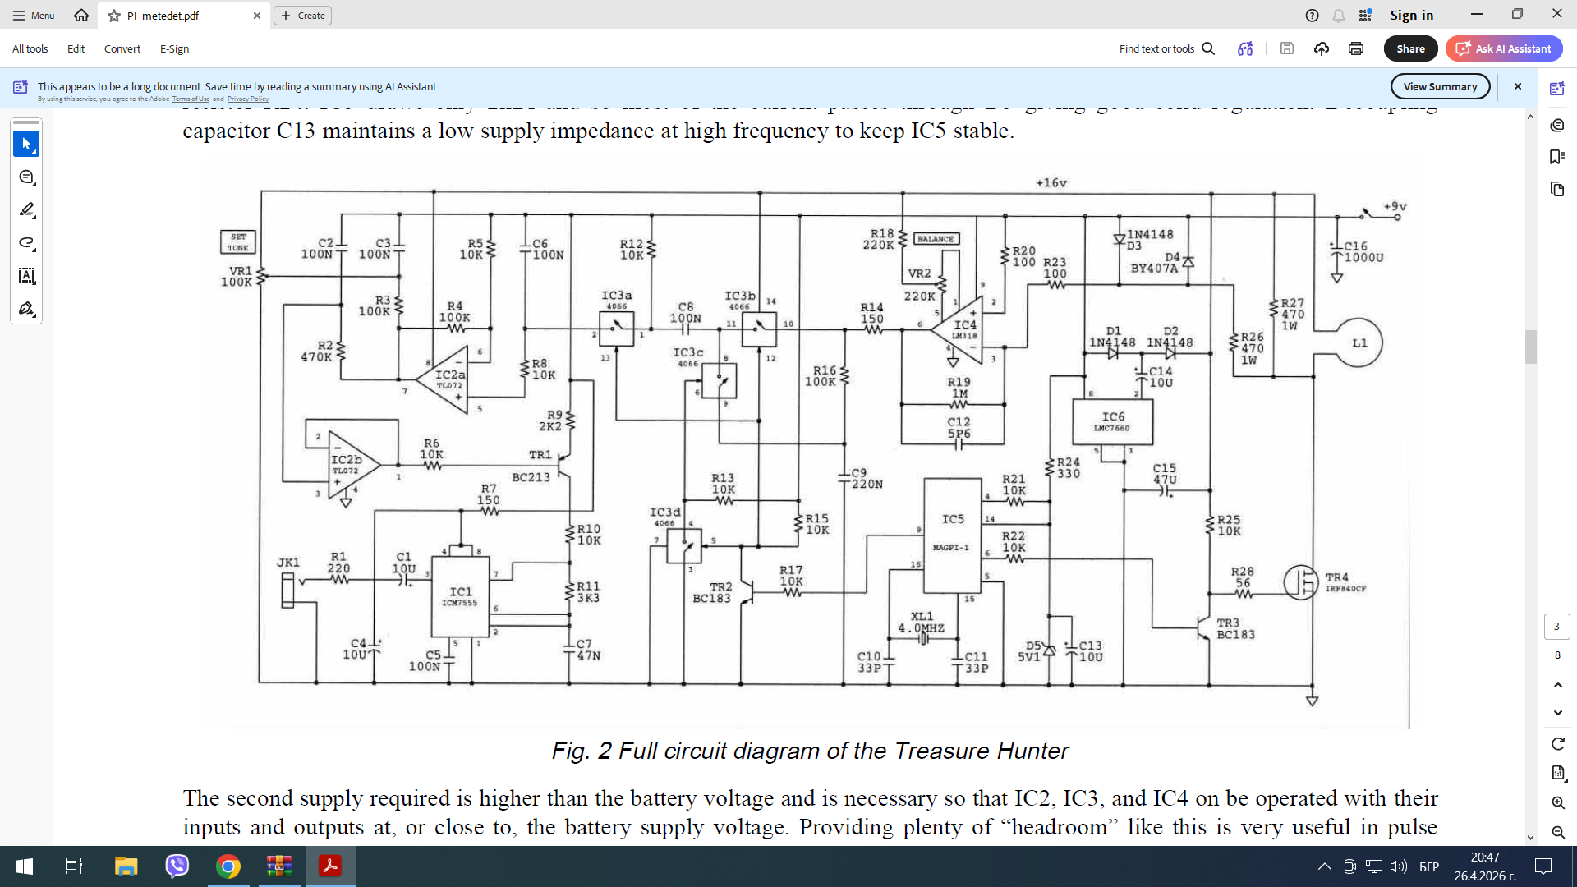Click the Find text or tools search
The image size is (1577, 887).
[x=1167, y=49]
